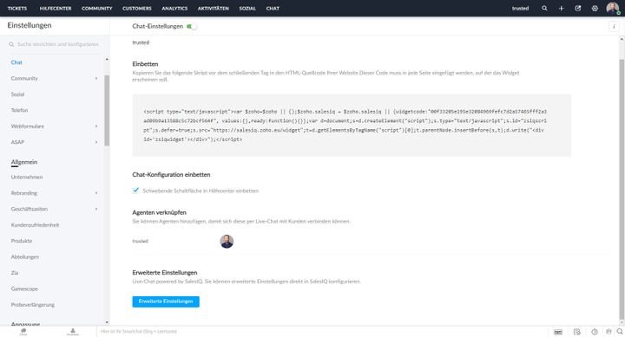Expand the Rebranding submenu arrow
Image resolution: width=625 pixels, height=337 pixels.
[96, 193]
